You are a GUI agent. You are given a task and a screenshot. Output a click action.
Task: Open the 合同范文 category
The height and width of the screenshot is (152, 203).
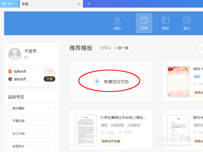32,146
